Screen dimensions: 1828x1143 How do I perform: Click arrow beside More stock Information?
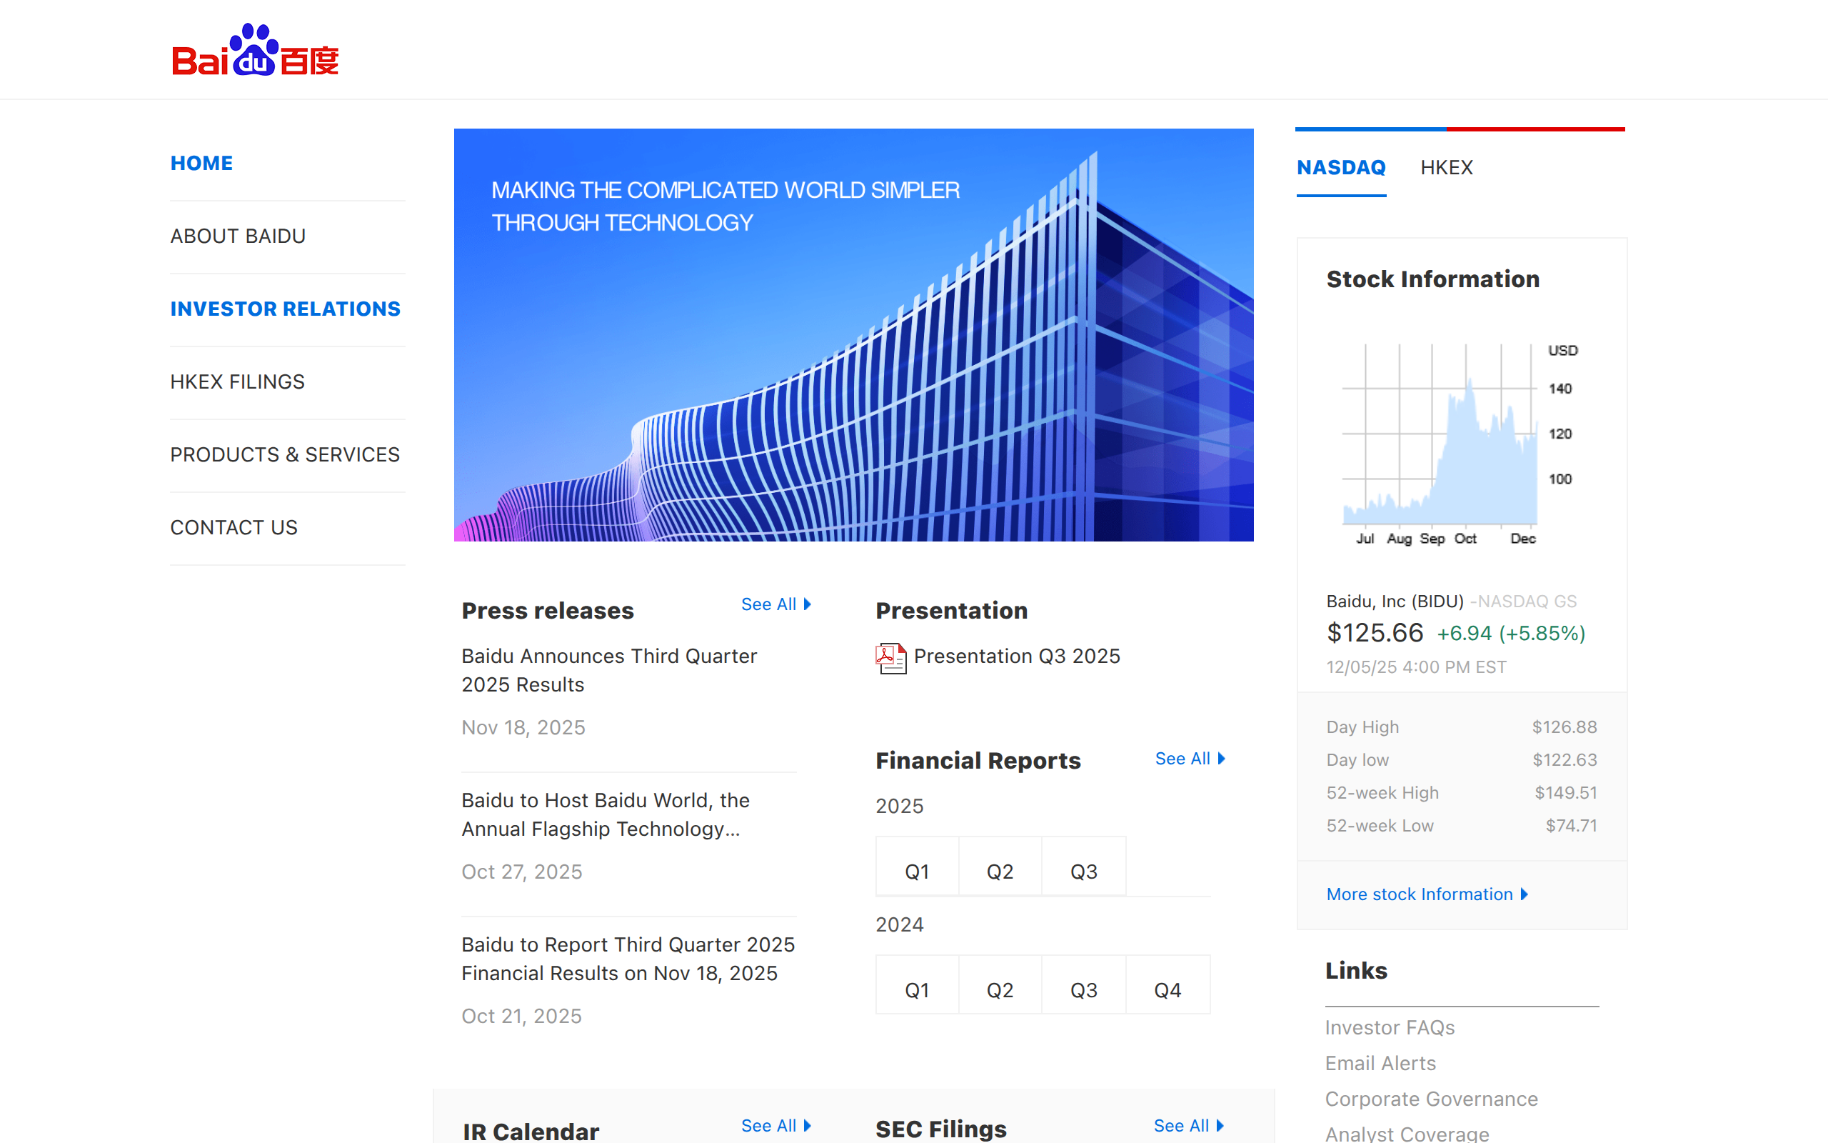[1525, 894]
